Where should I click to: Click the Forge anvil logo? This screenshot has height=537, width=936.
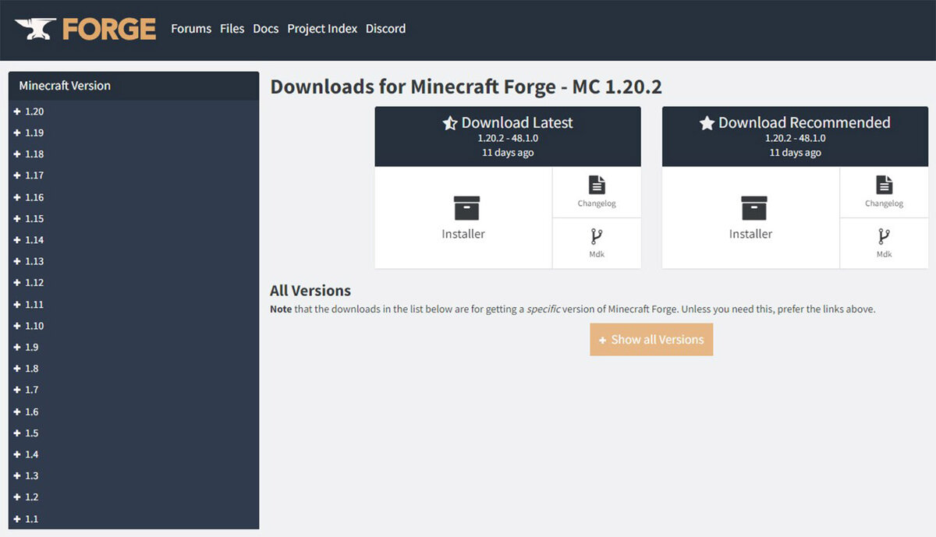86,29
